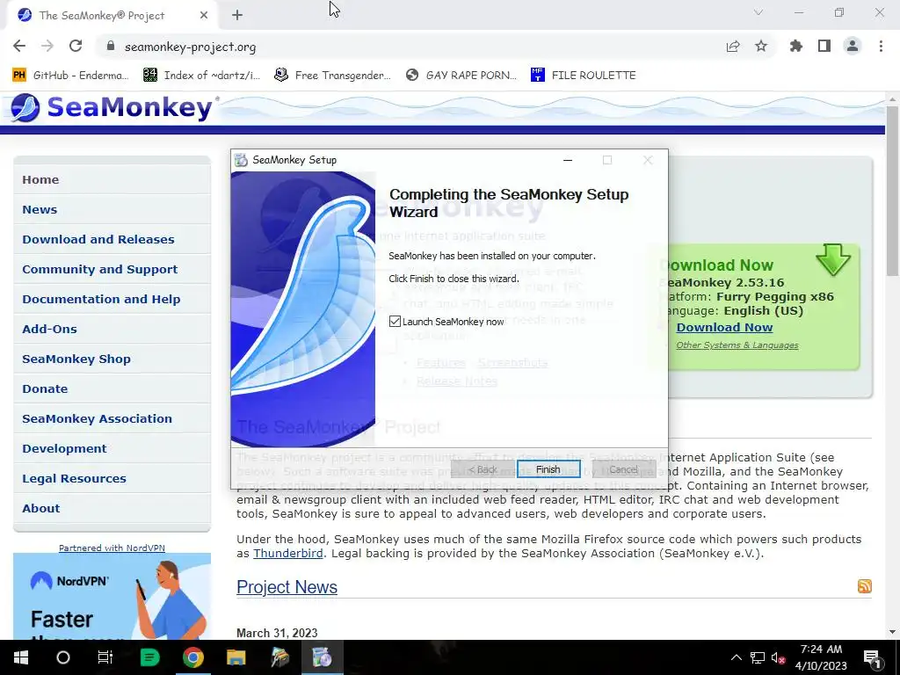900x675 pixels.
Task: Expand the tab search chevron
Action: pyautogui.click(x=758, y=12)
